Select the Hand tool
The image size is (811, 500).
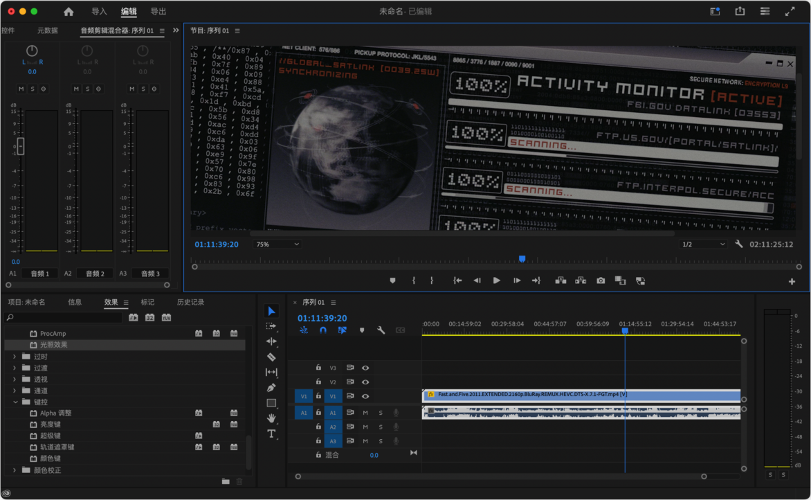(271, 418)
